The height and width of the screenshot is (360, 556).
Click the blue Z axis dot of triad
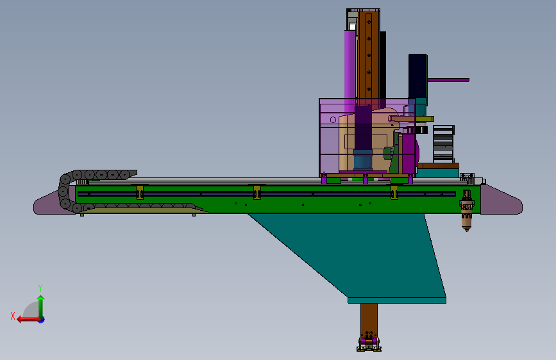(42, 320)
